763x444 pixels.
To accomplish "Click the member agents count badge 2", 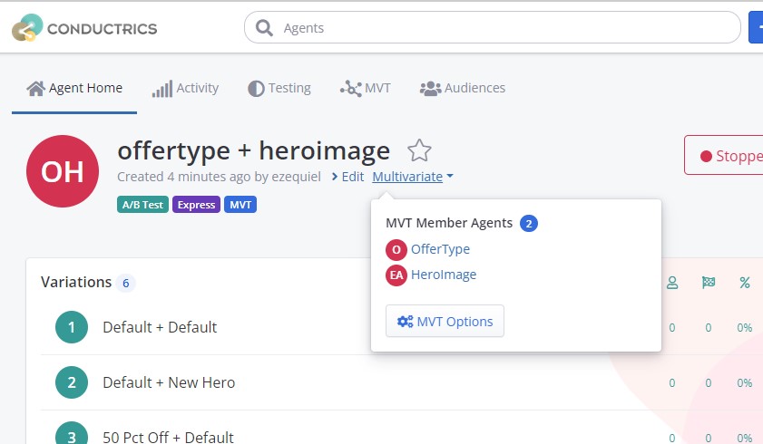I will (x=528, y=224).
